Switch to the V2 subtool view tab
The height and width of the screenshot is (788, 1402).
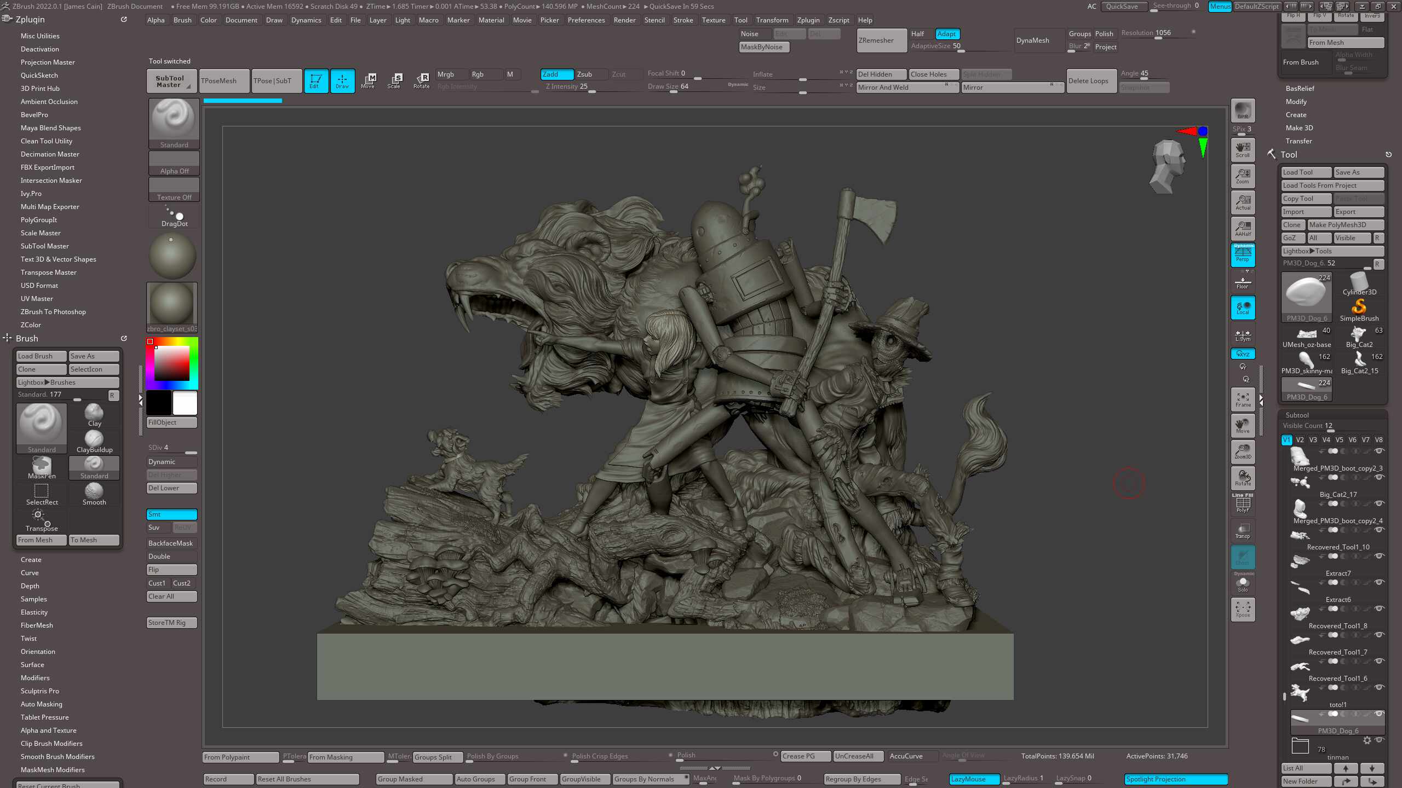click(x=1300, y=439)
